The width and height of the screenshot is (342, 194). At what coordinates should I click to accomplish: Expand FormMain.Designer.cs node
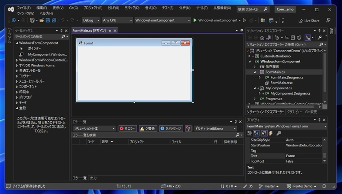260,77
